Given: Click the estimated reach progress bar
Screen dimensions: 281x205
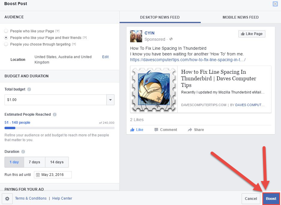Looking at the screenshot, I should [x=60, y=128].
